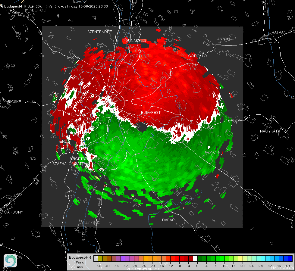
Task: Click the RÁCKEVE city label
Action: pyautogui.click(x=91, y=223)
